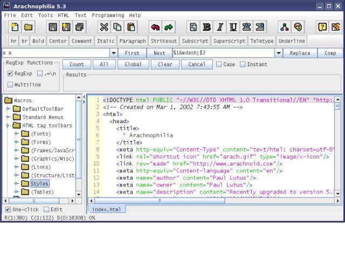The height and width of the screenshot is (258, 345).
Task: Enable the Multiline checkbox
Action: tap(10, 85)
